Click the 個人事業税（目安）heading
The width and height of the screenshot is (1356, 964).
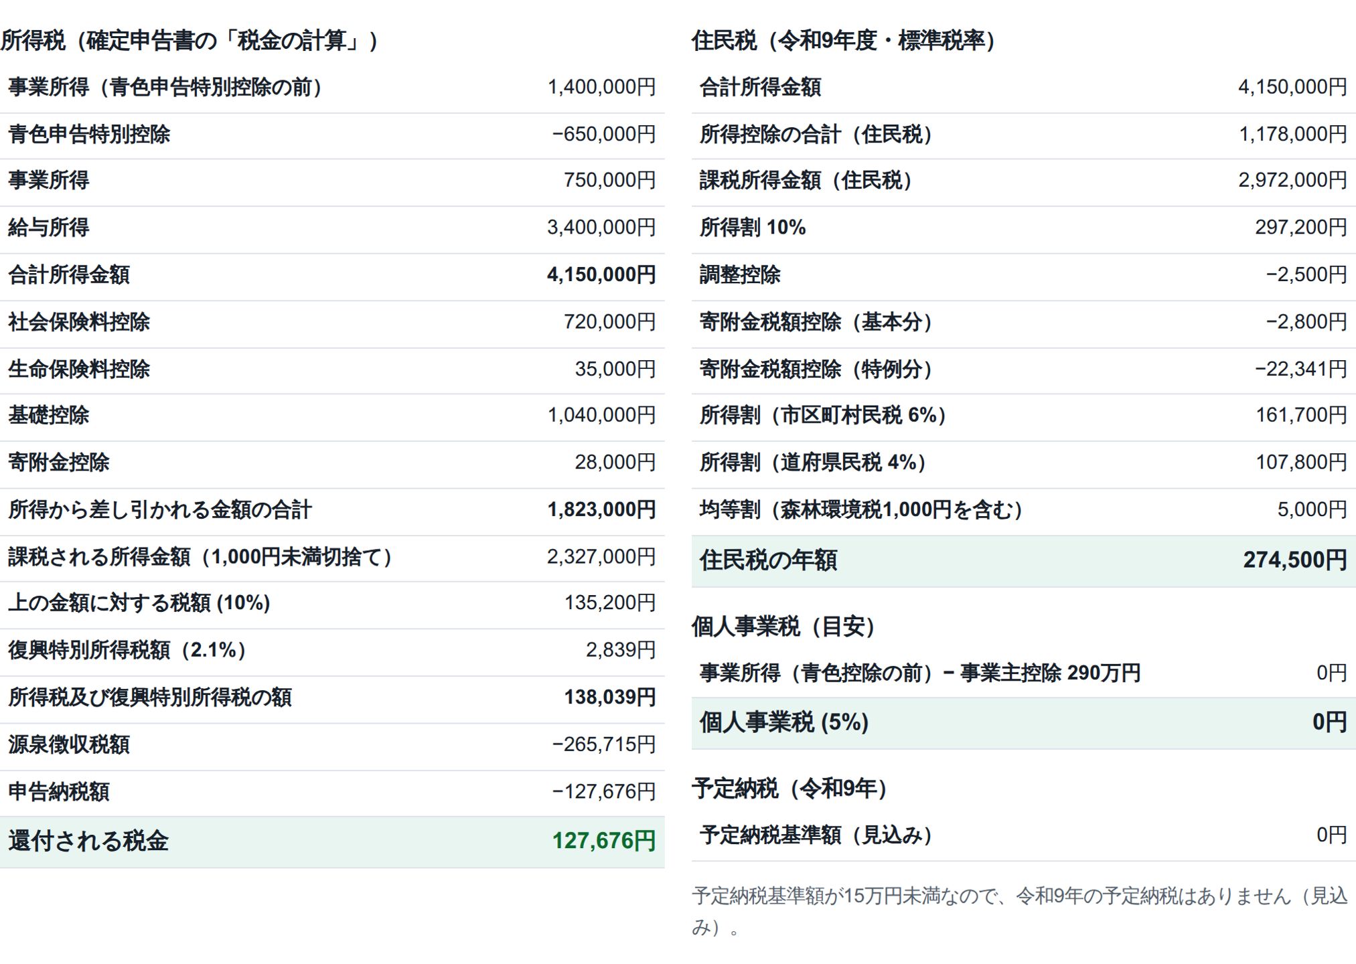click(783, 627)
